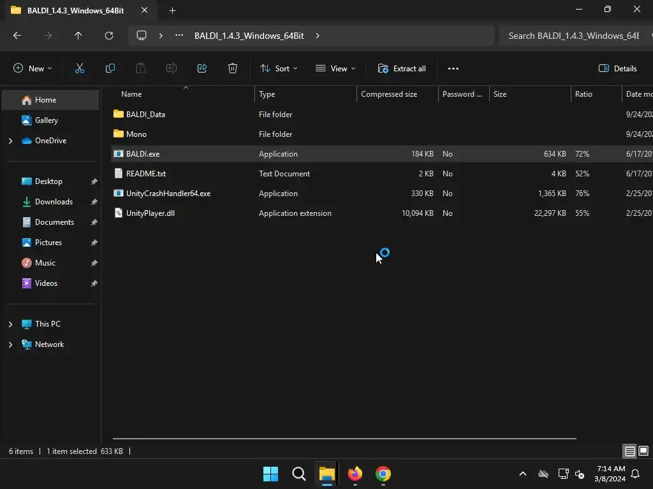This screenshot has height=489, width=653.
Task: Open File Explorer from the taskbar
Action: coord(327,474)
